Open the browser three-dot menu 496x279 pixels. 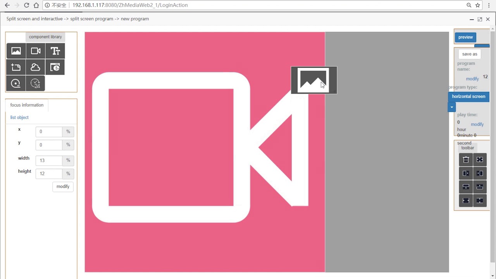coord(489,5)
